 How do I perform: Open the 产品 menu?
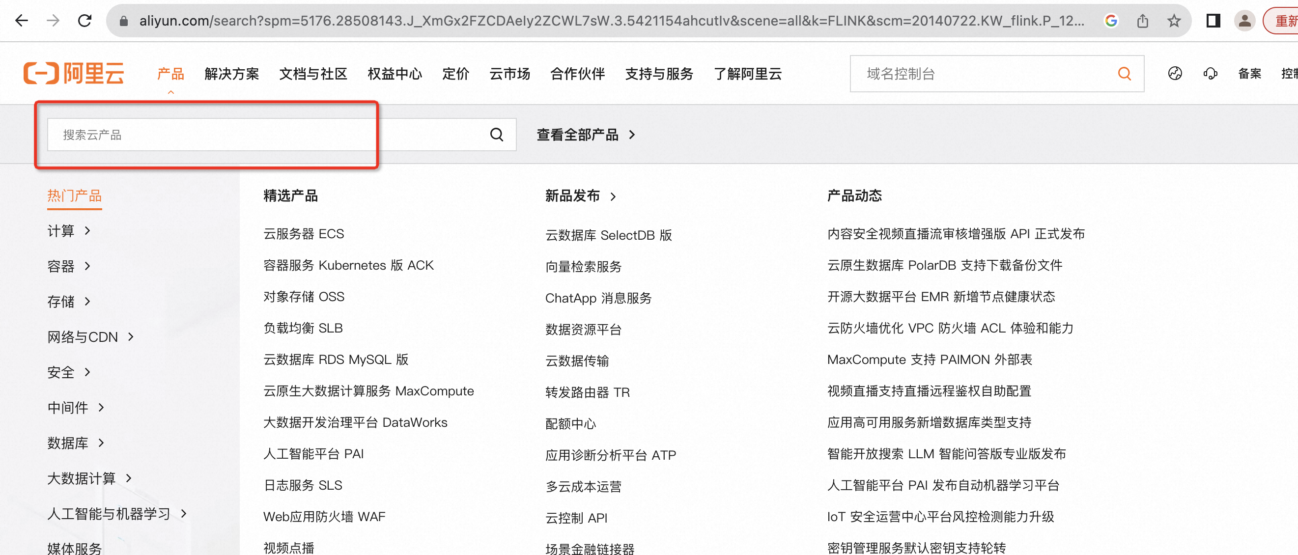pyautogui.click(x=170, y=74)
